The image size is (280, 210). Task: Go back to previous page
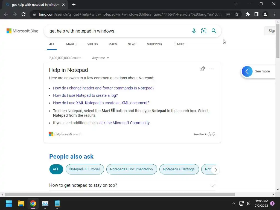6,14
